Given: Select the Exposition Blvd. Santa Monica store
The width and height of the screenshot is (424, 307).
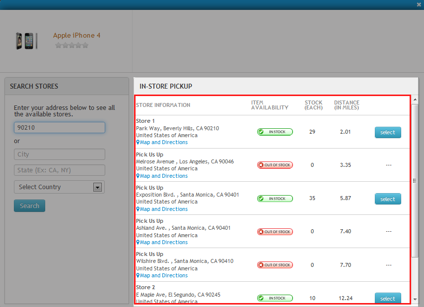Looking at the screenshot, I should pos(387,199).
